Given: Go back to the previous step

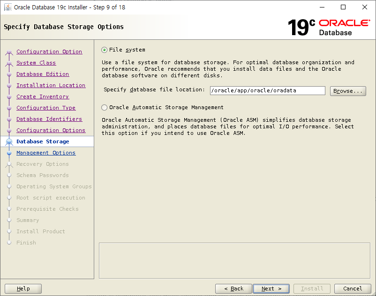Looking at the screenshot, I should 233,289.
